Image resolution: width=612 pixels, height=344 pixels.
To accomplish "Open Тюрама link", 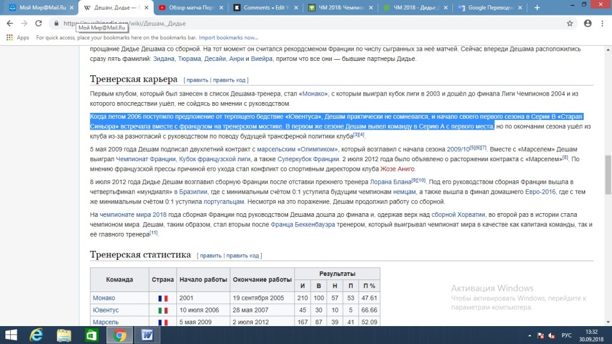I will [x=189, y=59].
